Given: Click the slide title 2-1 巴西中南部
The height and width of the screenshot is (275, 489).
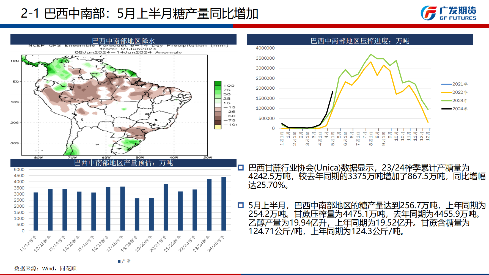Looking at the screenshot, I should pos(139,13).
